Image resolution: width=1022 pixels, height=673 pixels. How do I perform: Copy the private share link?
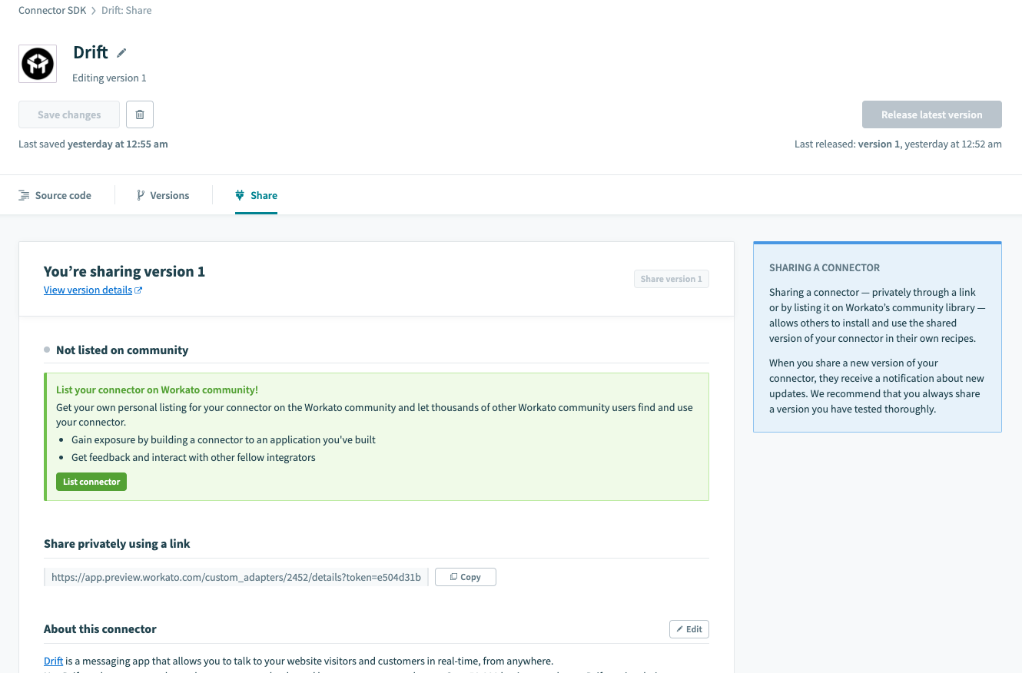coord(465,577)
